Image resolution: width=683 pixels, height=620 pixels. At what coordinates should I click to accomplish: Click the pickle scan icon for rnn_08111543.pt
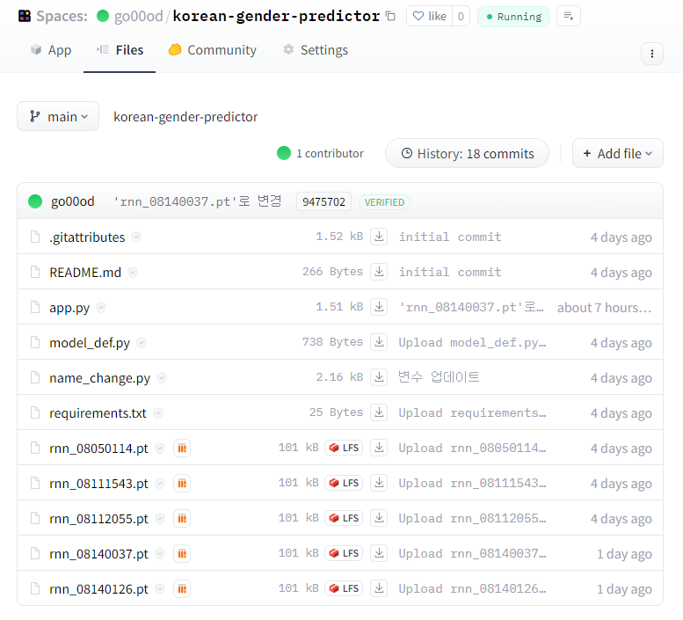click(x=182, y=483)
